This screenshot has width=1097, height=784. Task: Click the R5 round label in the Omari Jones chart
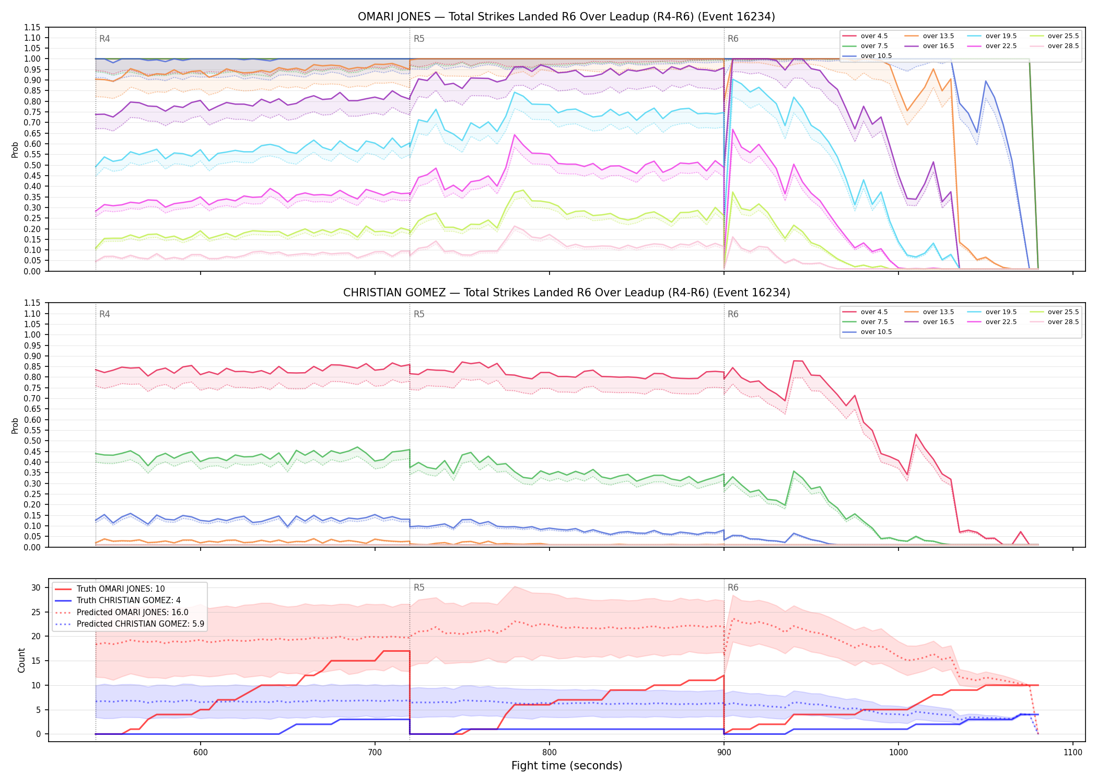[419, 39]
